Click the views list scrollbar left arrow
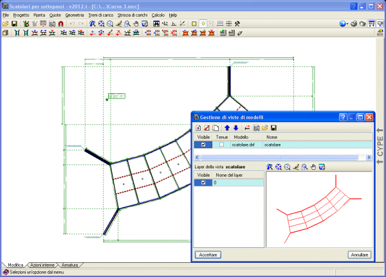This screenshot has height=277, width=386. coord(197,157)
